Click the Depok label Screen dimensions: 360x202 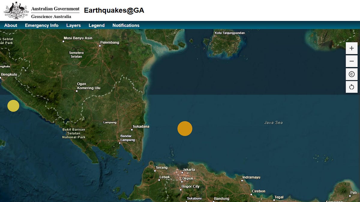(x=188, y=179)
